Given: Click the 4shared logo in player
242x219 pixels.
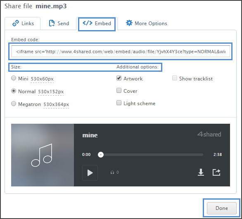Looking at the screenshot, I should tap(209, 134).
